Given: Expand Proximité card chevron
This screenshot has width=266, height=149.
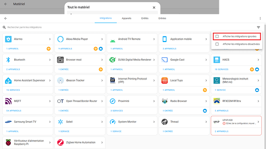Looking at the screenshot, I should coord(154,101).
